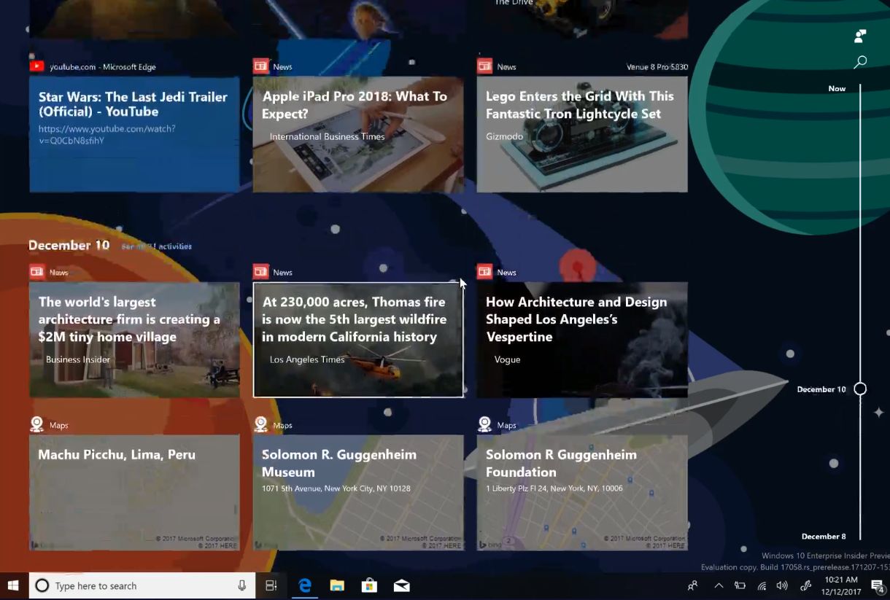Screen dimensions: 890x600
Task: Open the Solomon R. Guggenheim Museum map card
Action: click(358, 493)
